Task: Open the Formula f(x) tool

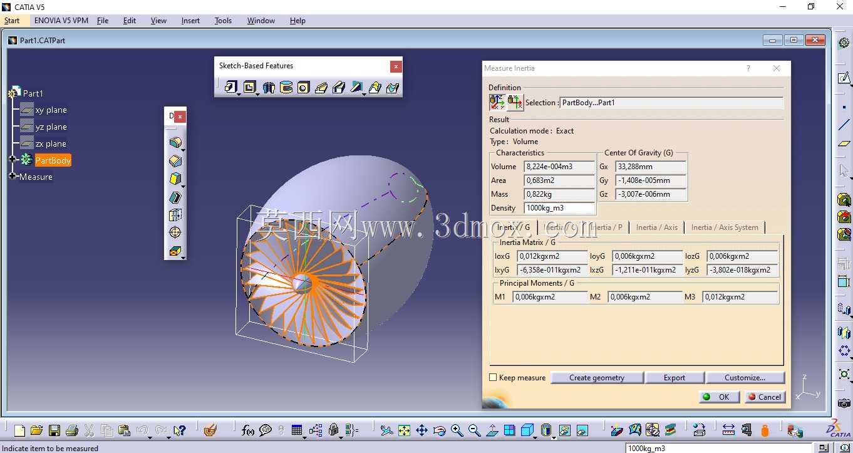Action: (x=248, y=430)
